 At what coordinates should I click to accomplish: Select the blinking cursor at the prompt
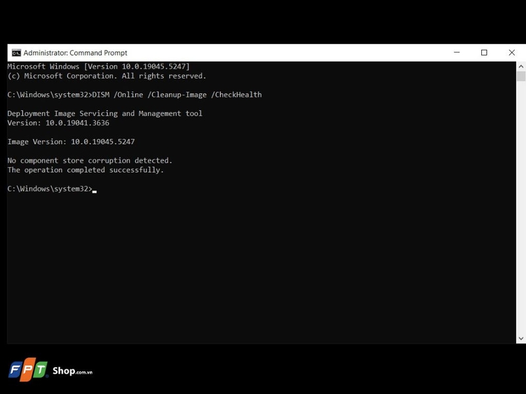pos(95,190)
